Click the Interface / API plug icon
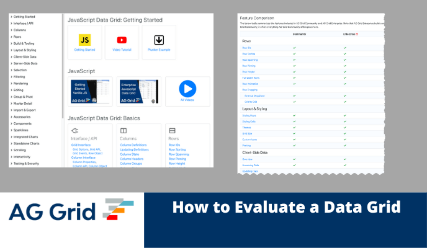This screenshot has height=248, width=427. [75, 131]
